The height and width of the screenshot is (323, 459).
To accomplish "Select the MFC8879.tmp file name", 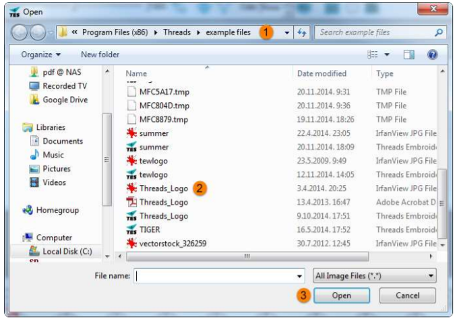I will [164, 120].
